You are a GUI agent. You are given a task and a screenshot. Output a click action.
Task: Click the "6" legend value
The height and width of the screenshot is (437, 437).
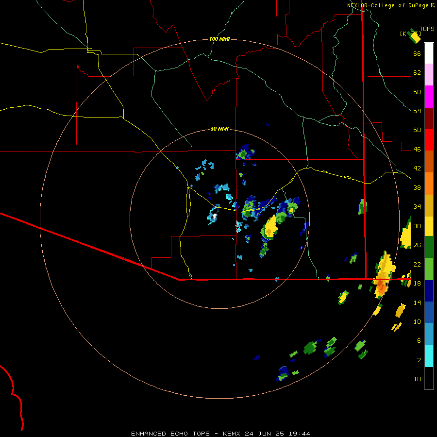[x=419, y=341]
